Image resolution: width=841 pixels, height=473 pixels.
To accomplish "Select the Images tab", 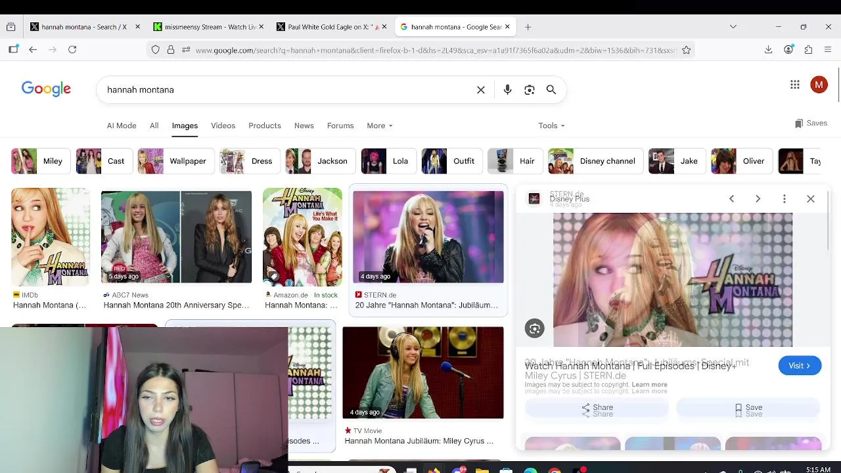I will pos(185,125).
